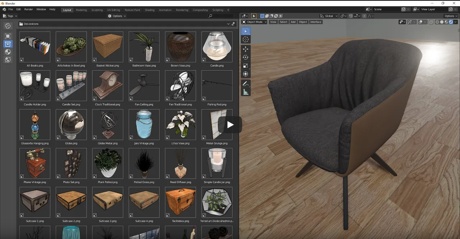Click the editor type icon of 3D viewport
Screen dimensions: 460x239
tap(245, 16)
